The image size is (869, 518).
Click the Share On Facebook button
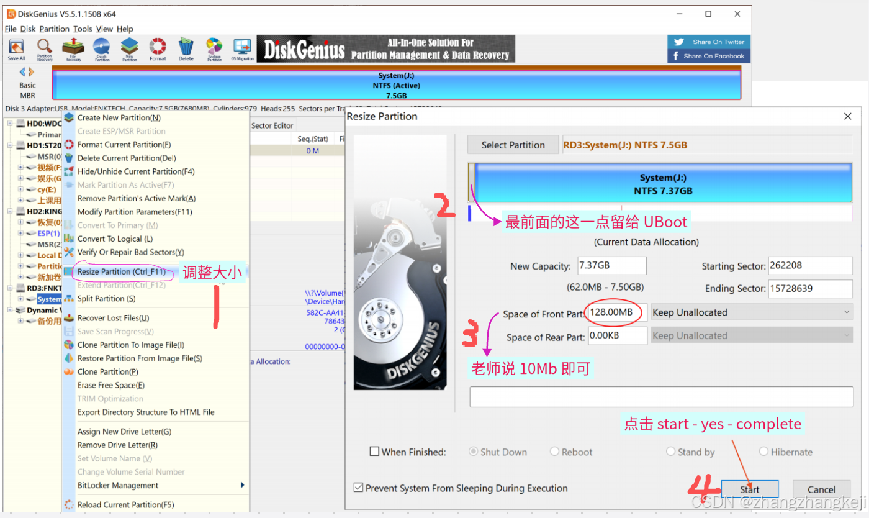(x=709, y=56)
